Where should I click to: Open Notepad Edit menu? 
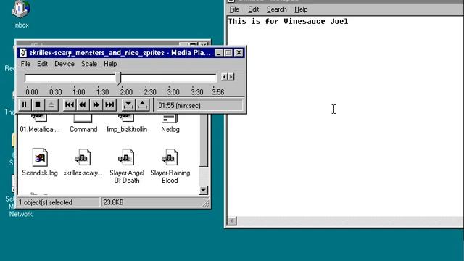pos(253,9)
